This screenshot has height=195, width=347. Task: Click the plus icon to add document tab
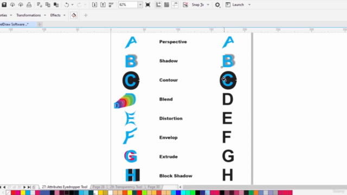pyautogui.click(x=40, y=24)
